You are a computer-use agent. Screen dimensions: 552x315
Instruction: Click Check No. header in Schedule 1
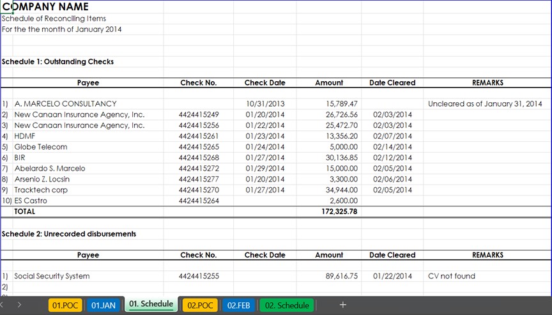[x=199, y=82]
